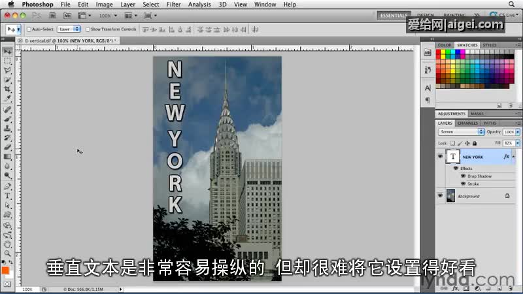Select the Rectangular Marquee tool
The image size is (523, 294).
point(7,60)
